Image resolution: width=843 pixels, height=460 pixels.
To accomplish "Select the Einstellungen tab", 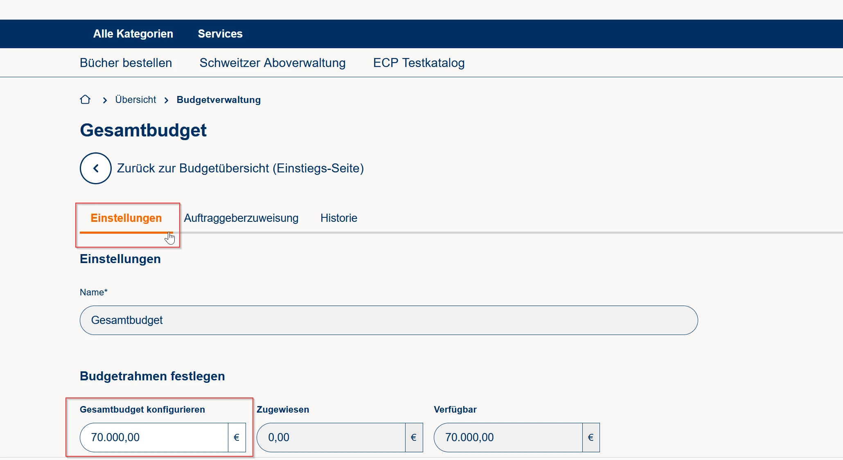I will click(x=126, y=218).
